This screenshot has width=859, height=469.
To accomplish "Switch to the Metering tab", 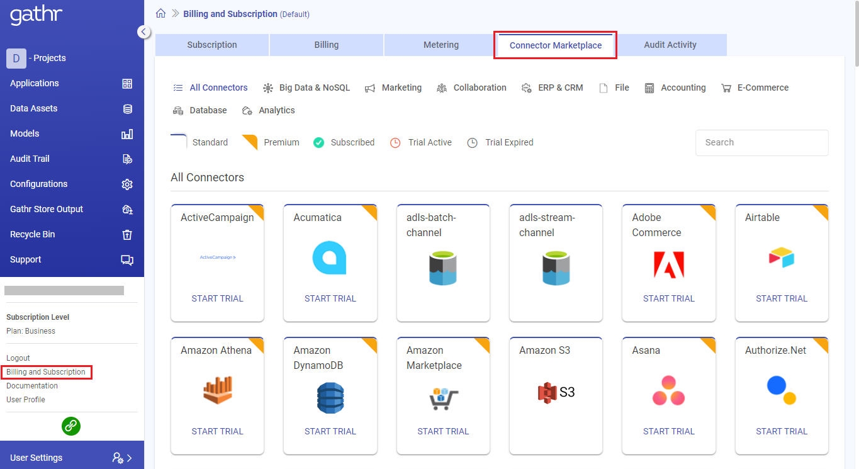I will pos(441,45).
